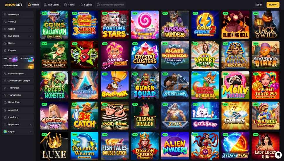Click the Tournaments trophy icon
284x161 pixels.
tap(5, 95)
